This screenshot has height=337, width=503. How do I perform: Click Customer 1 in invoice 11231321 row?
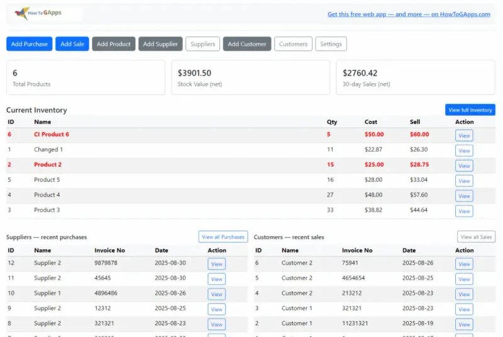pyautogui.click(x=297, y=323)
